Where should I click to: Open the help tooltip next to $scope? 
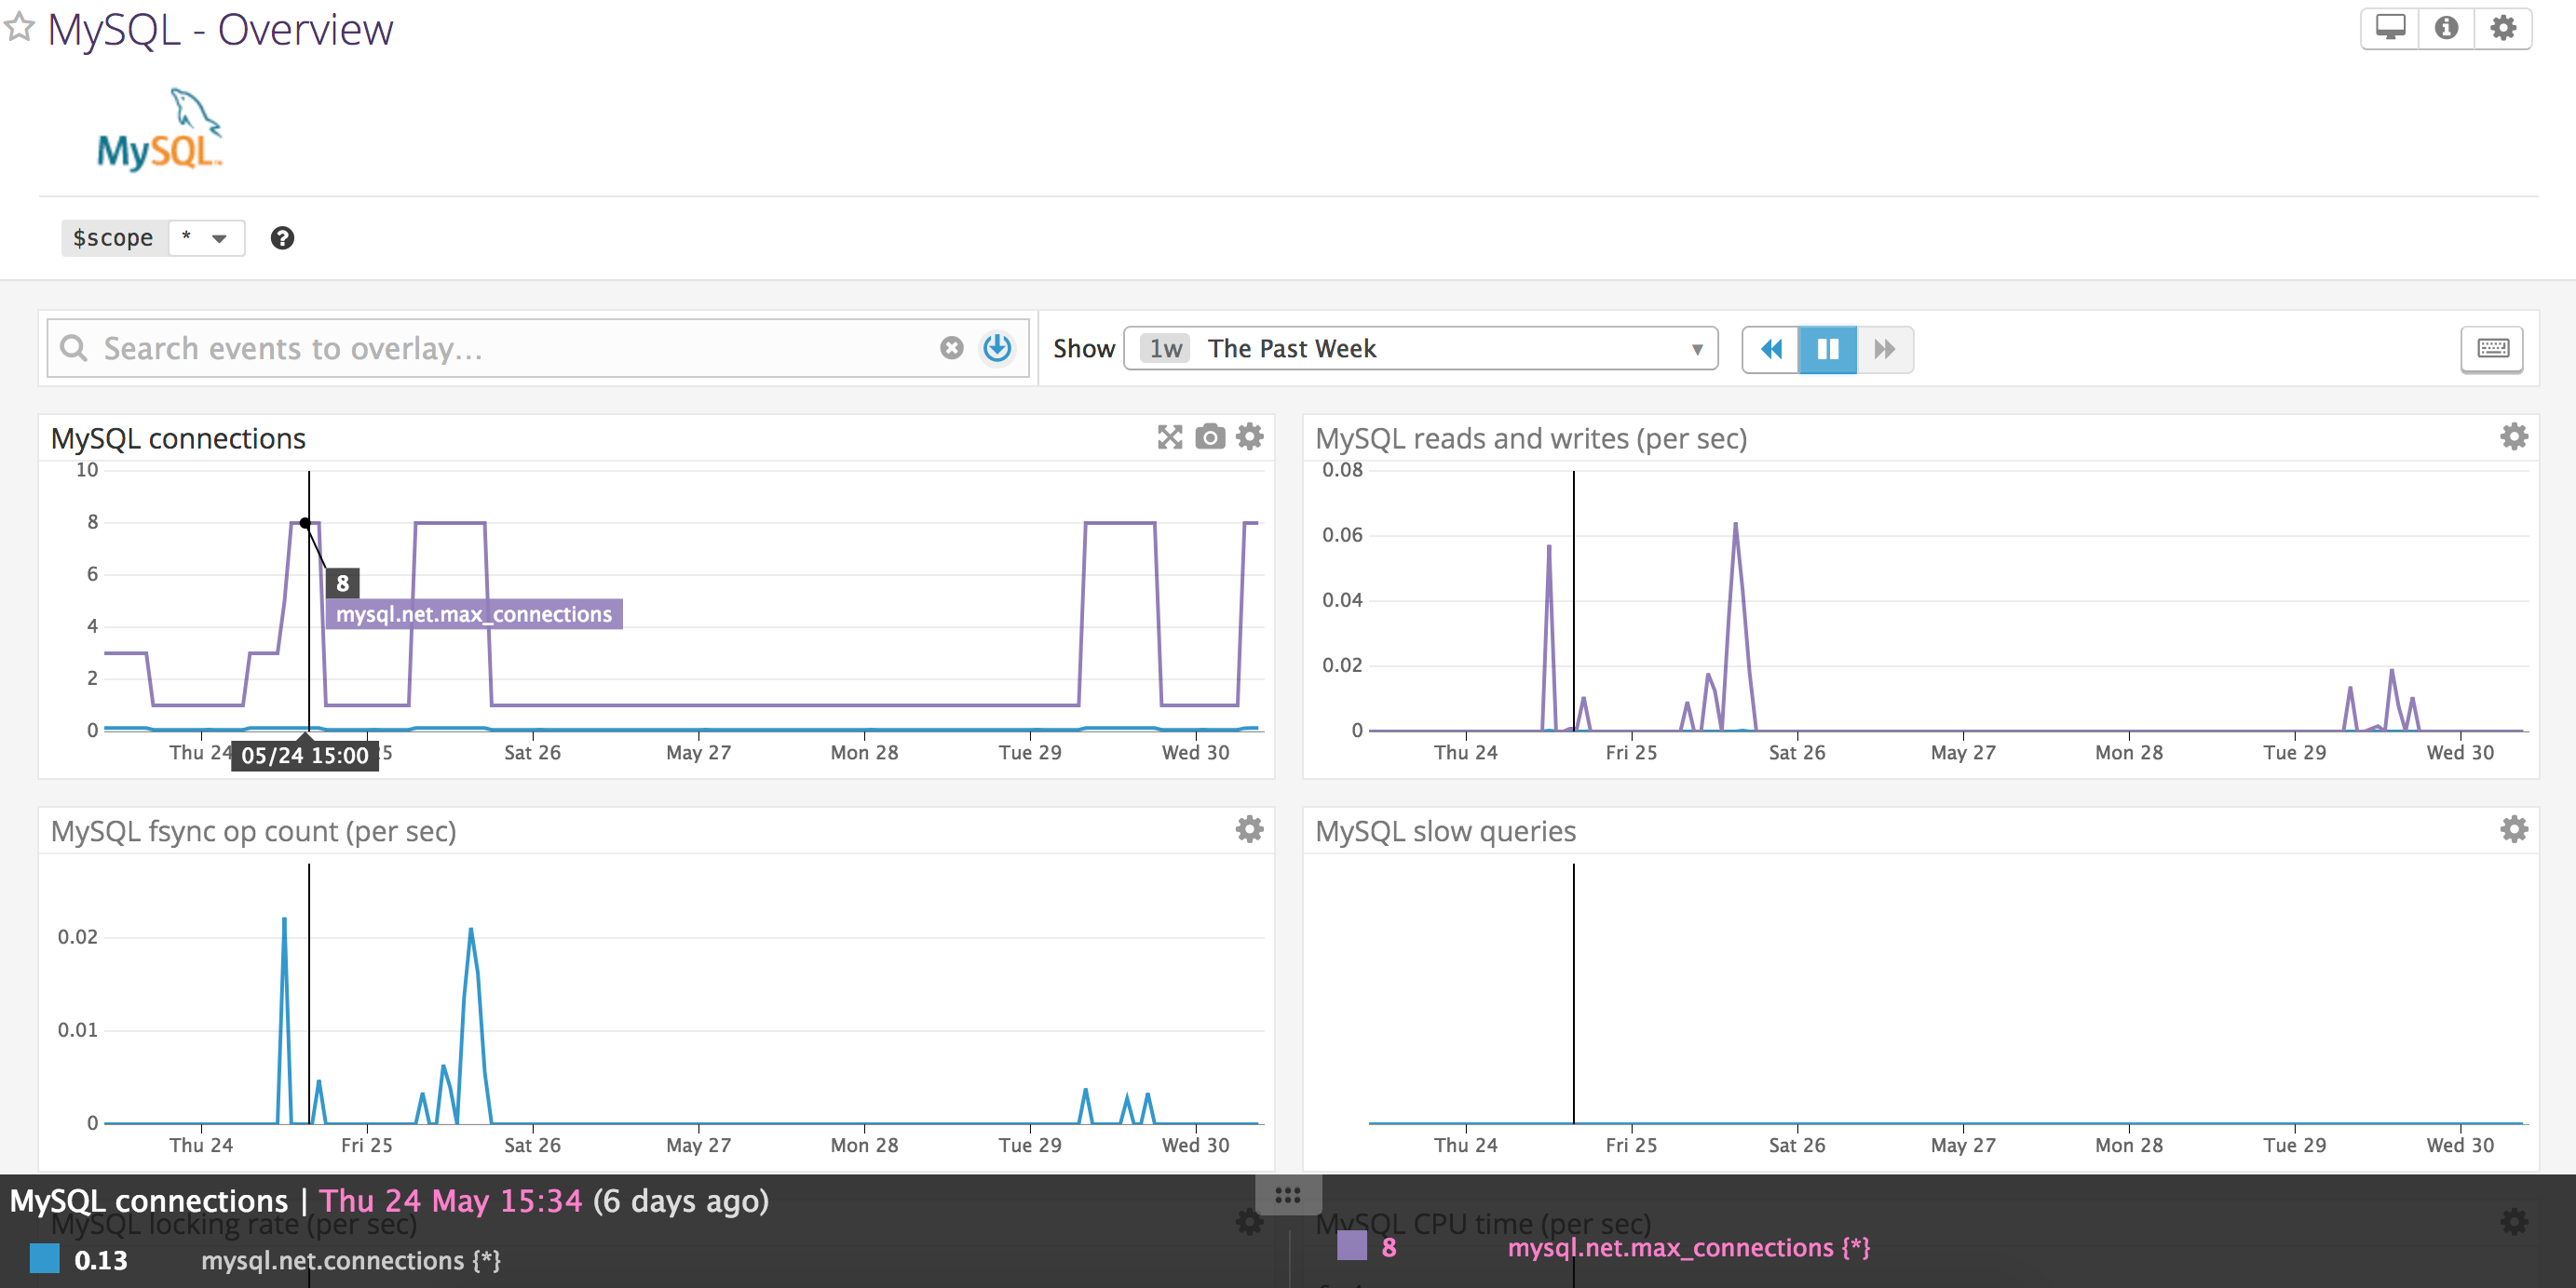coord(283,238)
